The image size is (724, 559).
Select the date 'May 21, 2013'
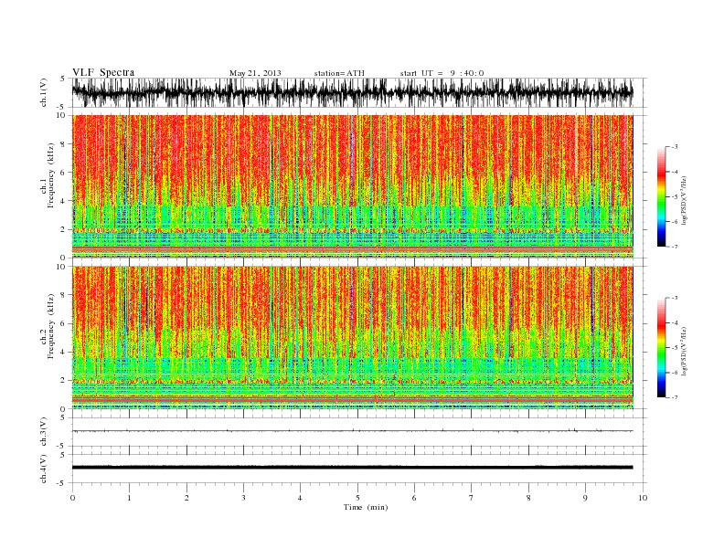tap(255, 73)
